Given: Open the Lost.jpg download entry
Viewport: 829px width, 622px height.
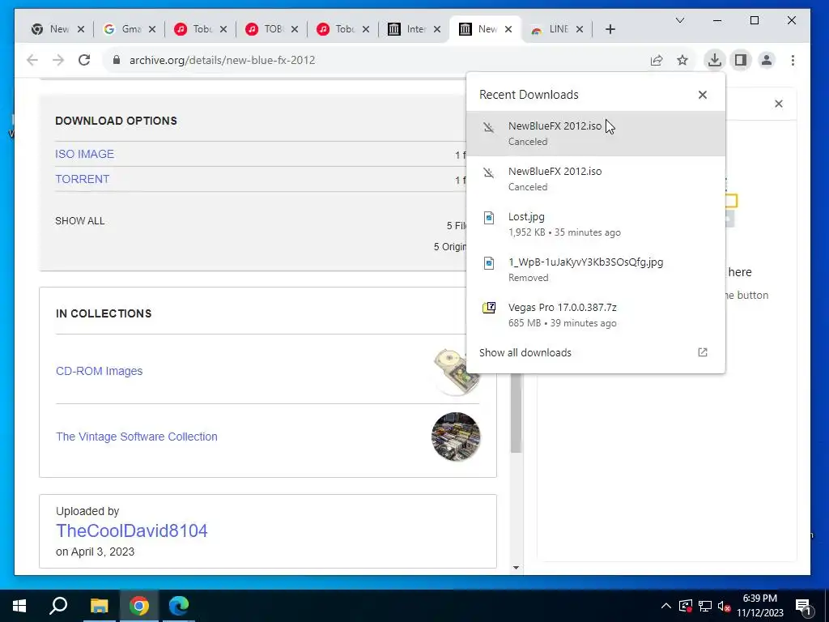Looking at the screenshot, I should pos(596,224).
